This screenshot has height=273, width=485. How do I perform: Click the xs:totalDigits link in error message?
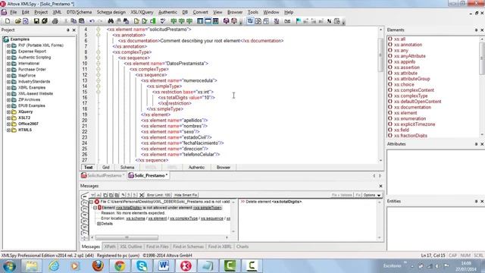click(x=129, y=208)
